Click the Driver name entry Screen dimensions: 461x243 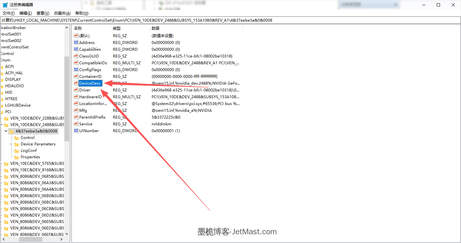coord(85,90)
